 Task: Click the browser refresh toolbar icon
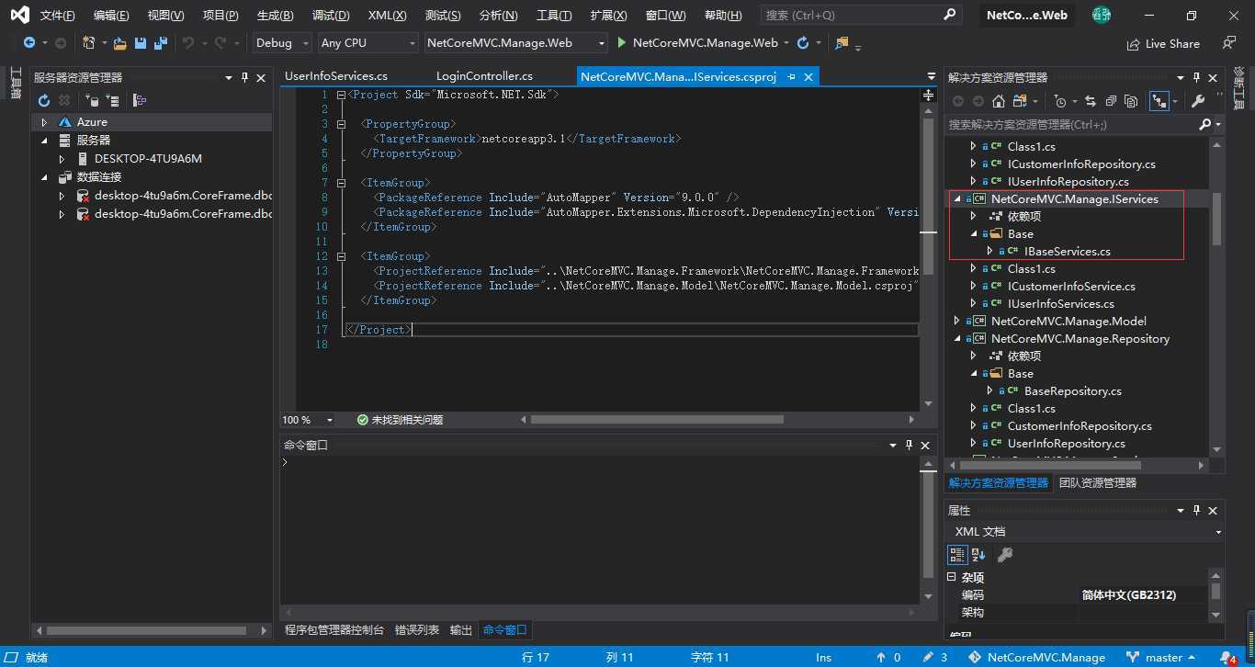pos(803,43)
